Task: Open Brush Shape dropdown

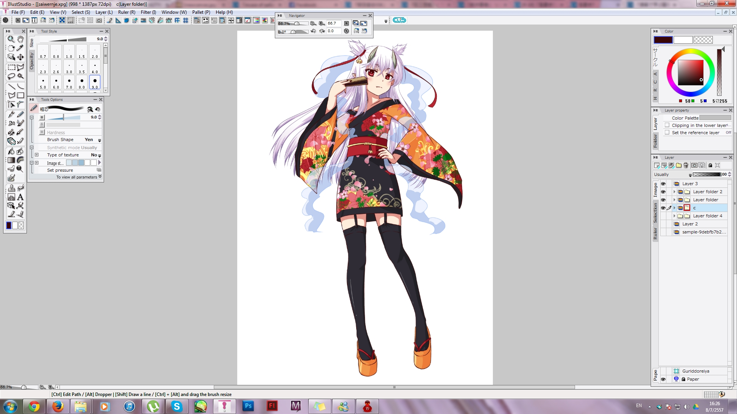Action: pyautogui.click(x=99, y=140)
